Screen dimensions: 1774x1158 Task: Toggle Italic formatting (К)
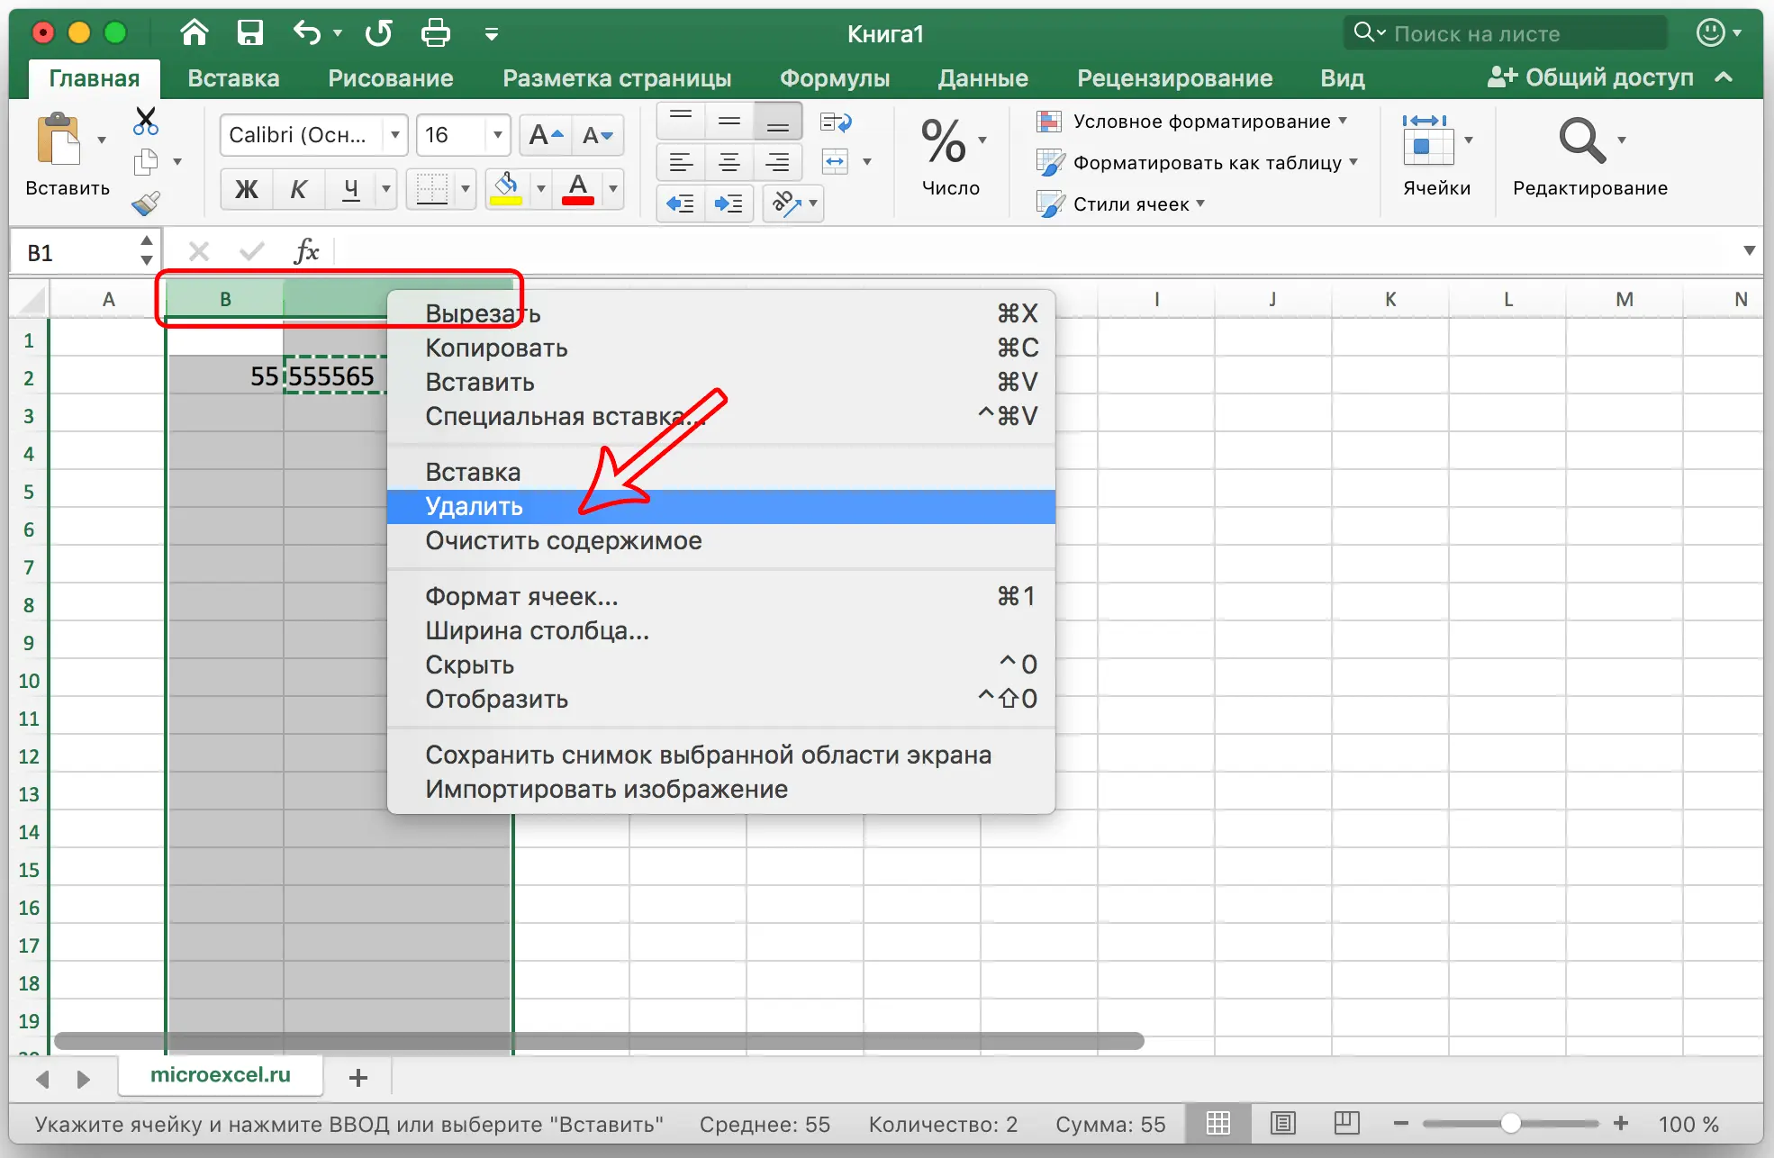click(x=298, y=189)
